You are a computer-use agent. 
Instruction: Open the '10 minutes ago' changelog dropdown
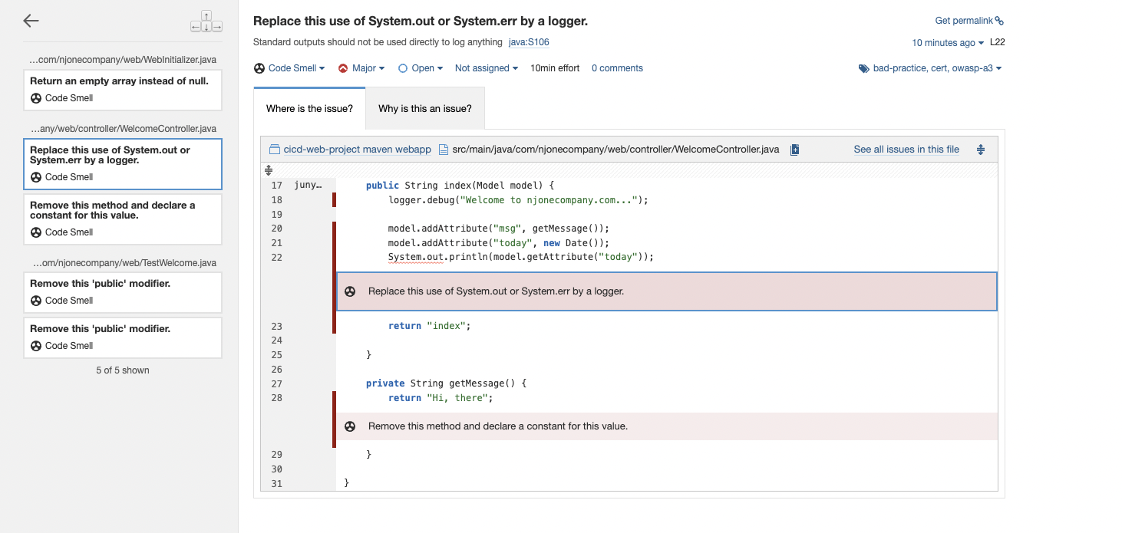click(948, 43)
